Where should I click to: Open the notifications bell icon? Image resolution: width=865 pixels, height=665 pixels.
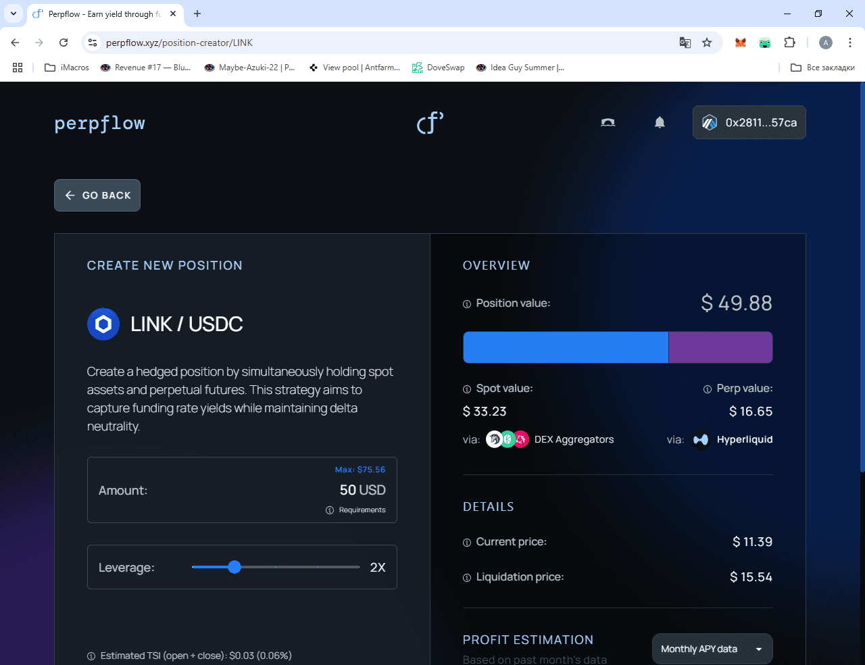coord(660,122)
